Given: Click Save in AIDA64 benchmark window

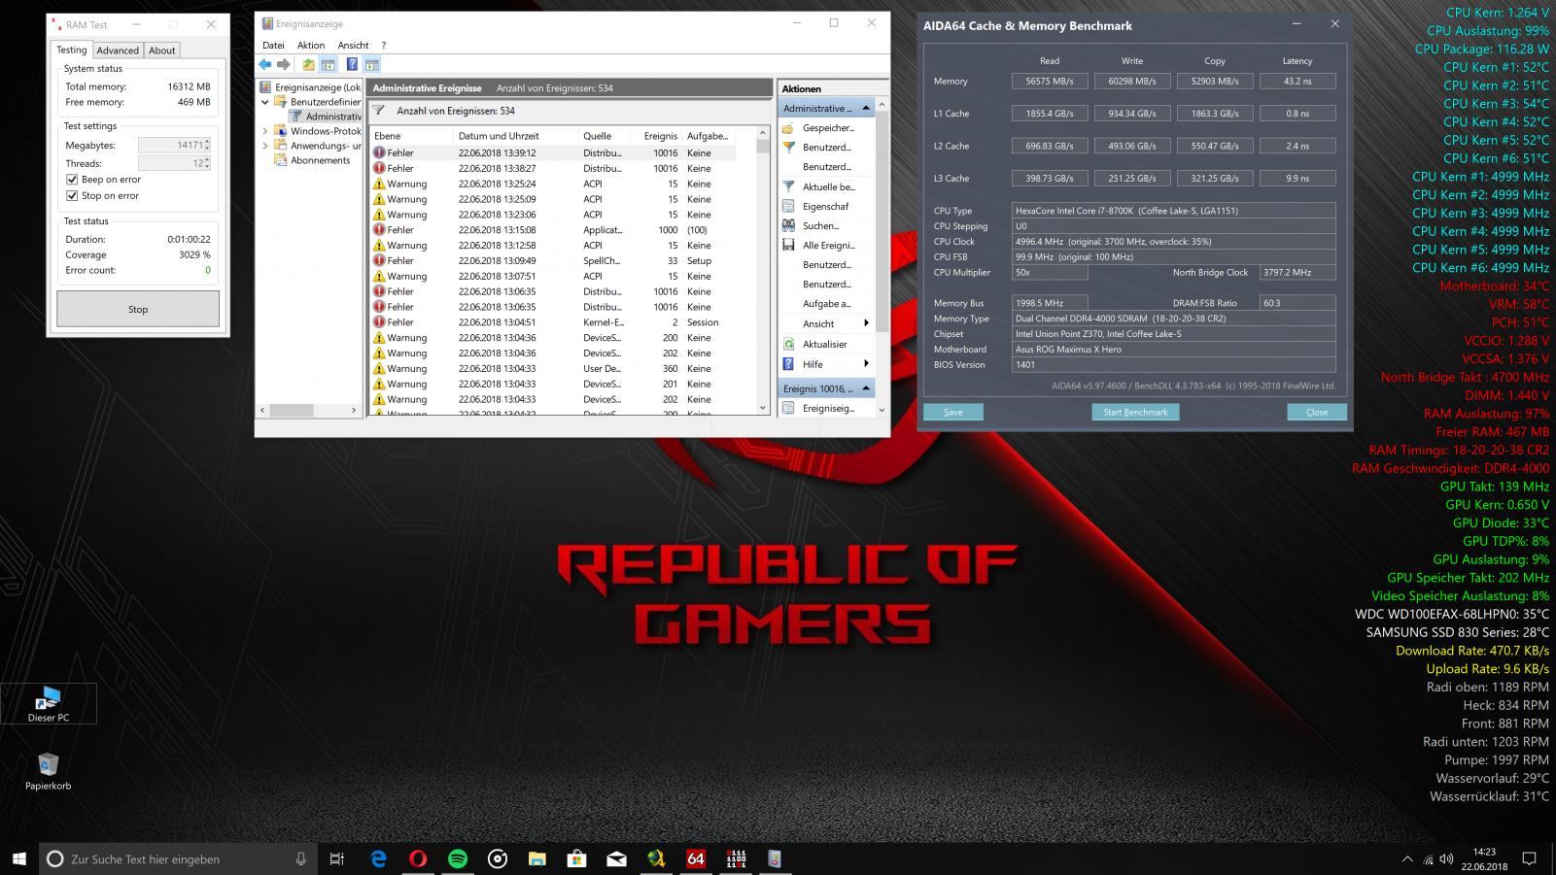Looking at the screenshot, I should pyautogui.click(x=953, y=412).
